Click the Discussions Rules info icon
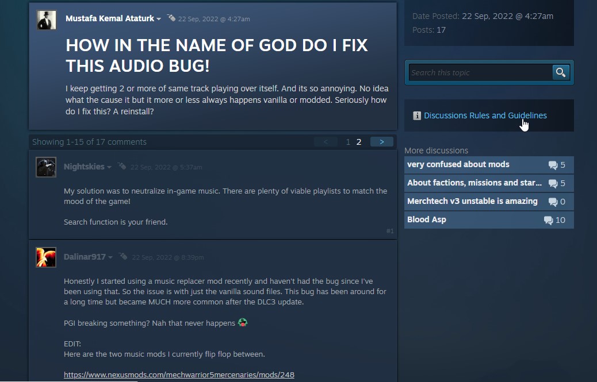 tap(417, 115)
